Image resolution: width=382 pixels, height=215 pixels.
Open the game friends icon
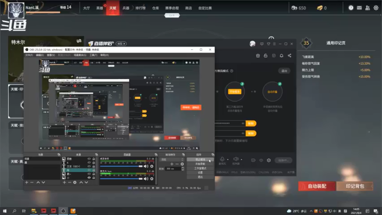368,8
